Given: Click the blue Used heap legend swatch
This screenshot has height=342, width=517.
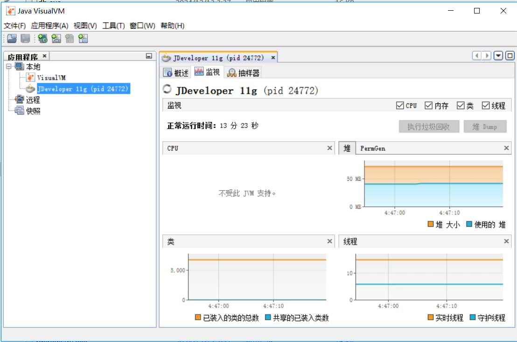Looking at the screenshot, I should point(469,224).
